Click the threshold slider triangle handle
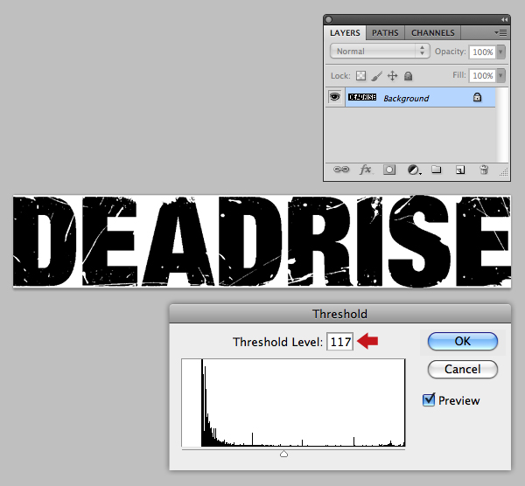The width and height of the screenshot is (525, 486). tap(283, 454)
